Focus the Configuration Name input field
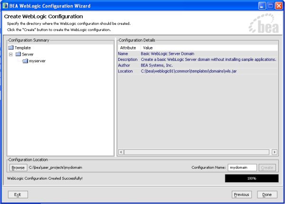The width and height of the screenshot is (285, 204). pos(242,167)
